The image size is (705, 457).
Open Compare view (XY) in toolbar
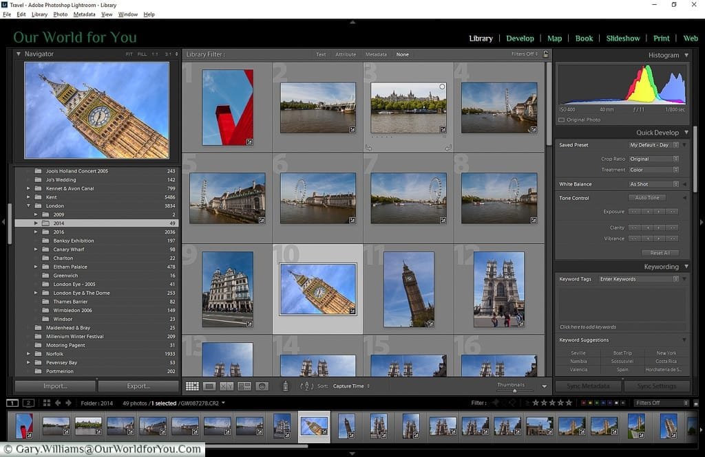point(227,386)
